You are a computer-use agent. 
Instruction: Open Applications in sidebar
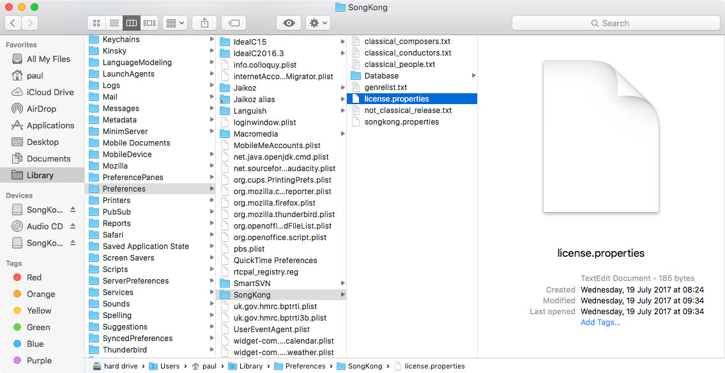[42, 126]
